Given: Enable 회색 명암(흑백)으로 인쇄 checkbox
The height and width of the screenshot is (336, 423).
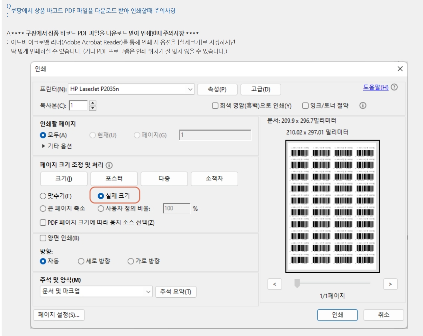Looking at the screenshot, I should (215, 106).
